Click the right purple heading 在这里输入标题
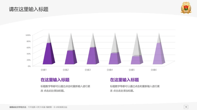Screen dimensions: 197x110 [124, 80]
